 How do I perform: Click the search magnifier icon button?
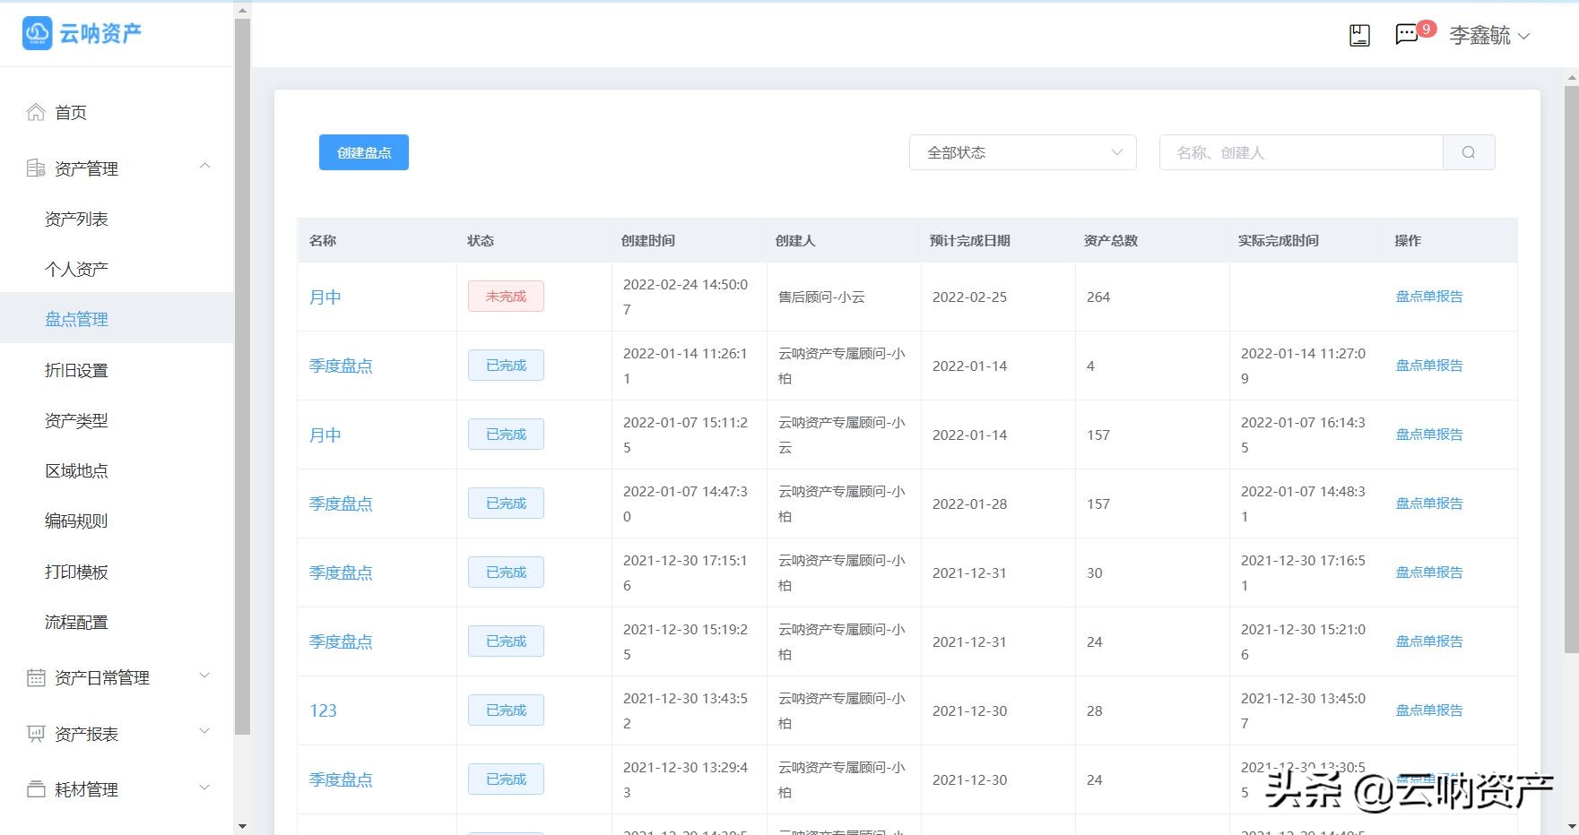[x=1468, y=152]
